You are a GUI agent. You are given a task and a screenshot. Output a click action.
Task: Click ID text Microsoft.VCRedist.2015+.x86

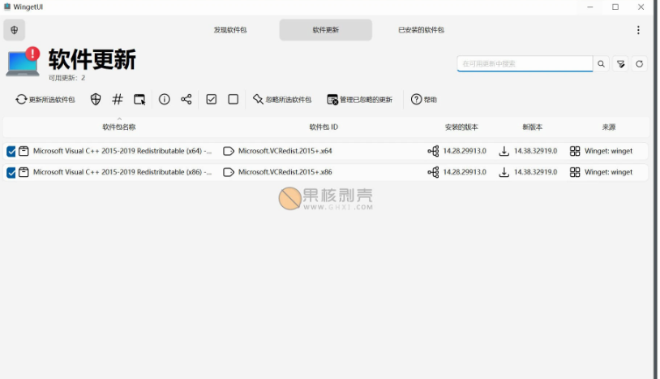285,172
